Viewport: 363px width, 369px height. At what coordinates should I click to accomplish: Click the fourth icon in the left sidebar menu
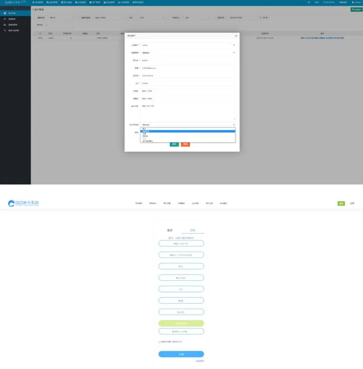click(4, 30)
